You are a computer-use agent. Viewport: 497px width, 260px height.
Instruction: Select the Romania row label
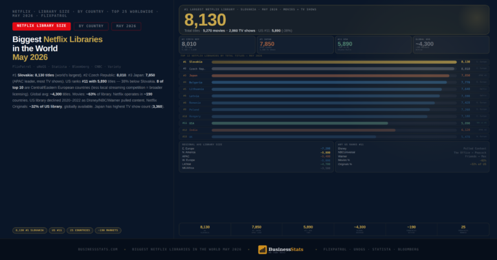tap(195, 103)
